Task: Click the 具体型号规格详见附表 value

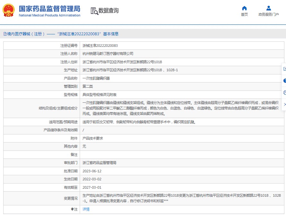Action: point(99,95)
